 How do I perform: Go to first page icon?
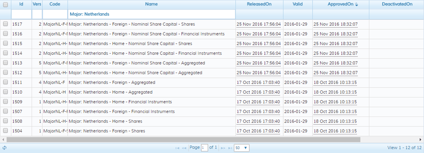(x=177, y=148)
